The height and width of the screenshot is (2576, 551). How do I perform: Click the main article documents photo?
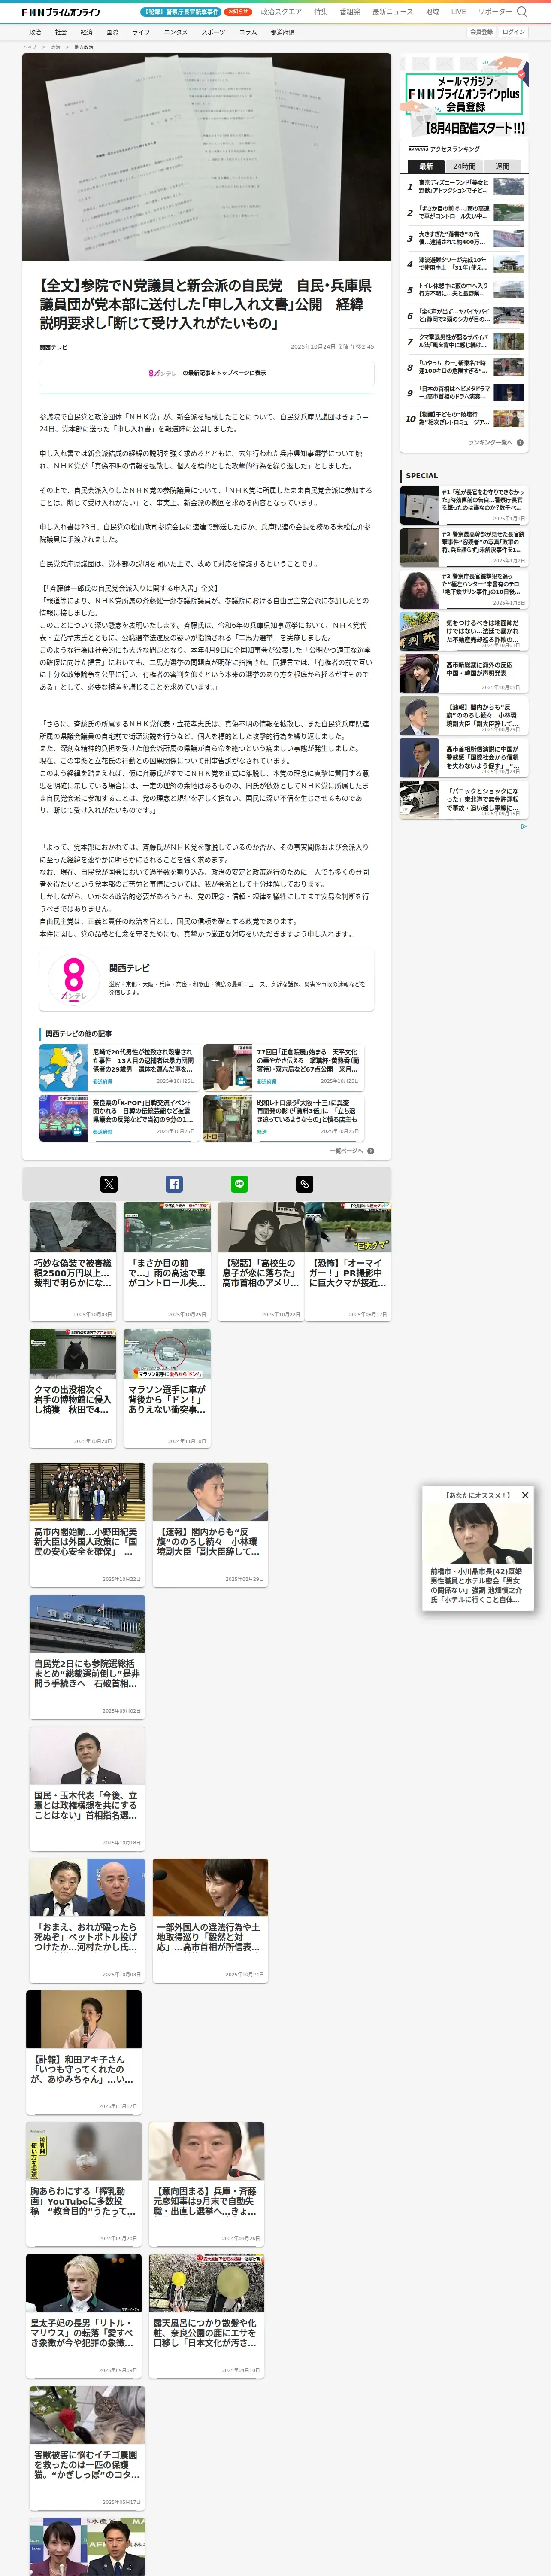[207, 157]
